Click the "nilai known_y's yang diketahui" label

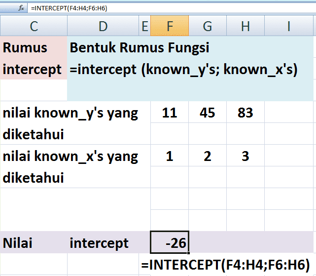pos(75,123)
